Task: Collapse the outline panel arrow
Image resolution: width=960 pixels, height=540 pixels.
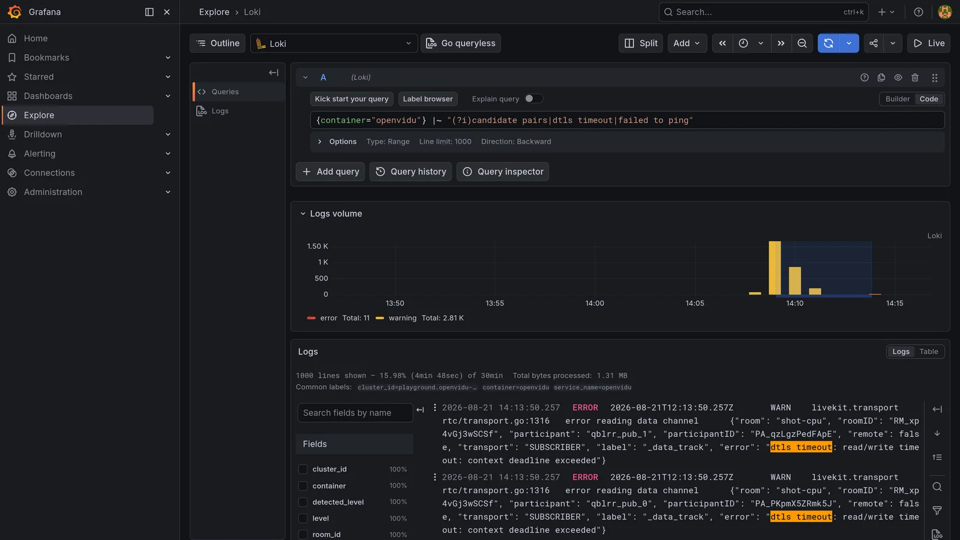Action: pos(274,73)
